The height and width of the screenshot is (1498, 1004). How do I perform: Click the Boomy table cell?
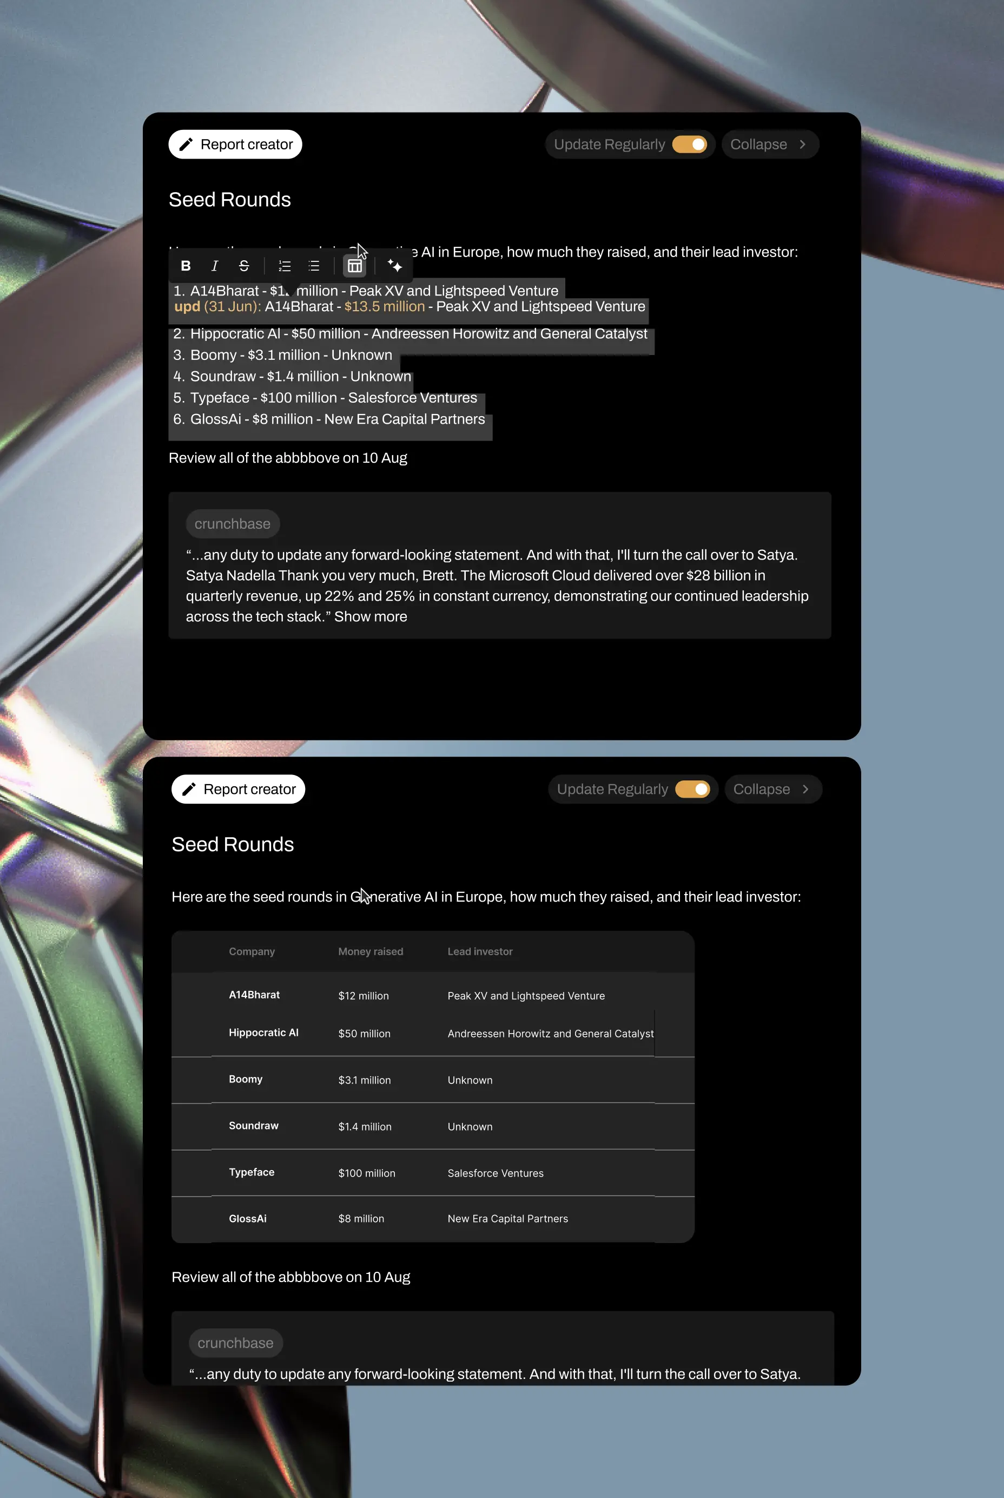(246, 1079)
